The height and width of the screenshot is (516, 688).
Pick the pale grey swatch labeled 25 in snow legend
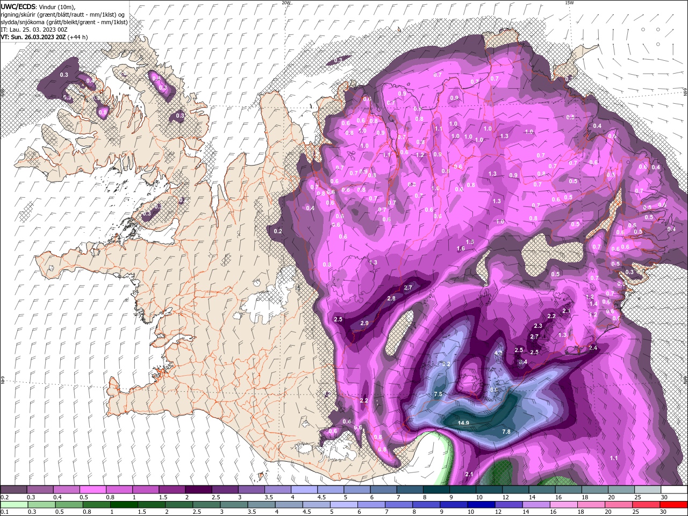click(x=647, y=490)
